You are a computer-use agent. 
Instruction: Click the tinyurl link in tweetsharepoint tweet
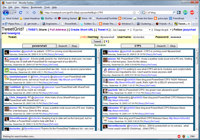[x=70, y=80]
